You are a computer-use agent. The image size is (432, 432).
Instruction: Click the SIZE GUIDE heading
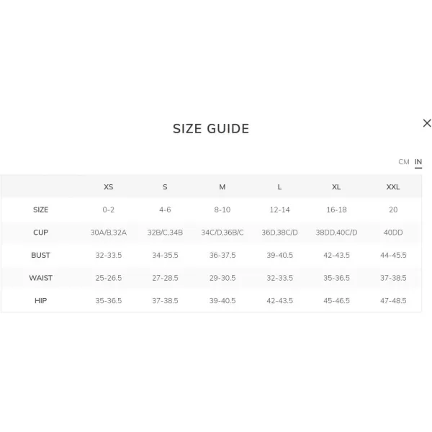click(x=211, y=129)
